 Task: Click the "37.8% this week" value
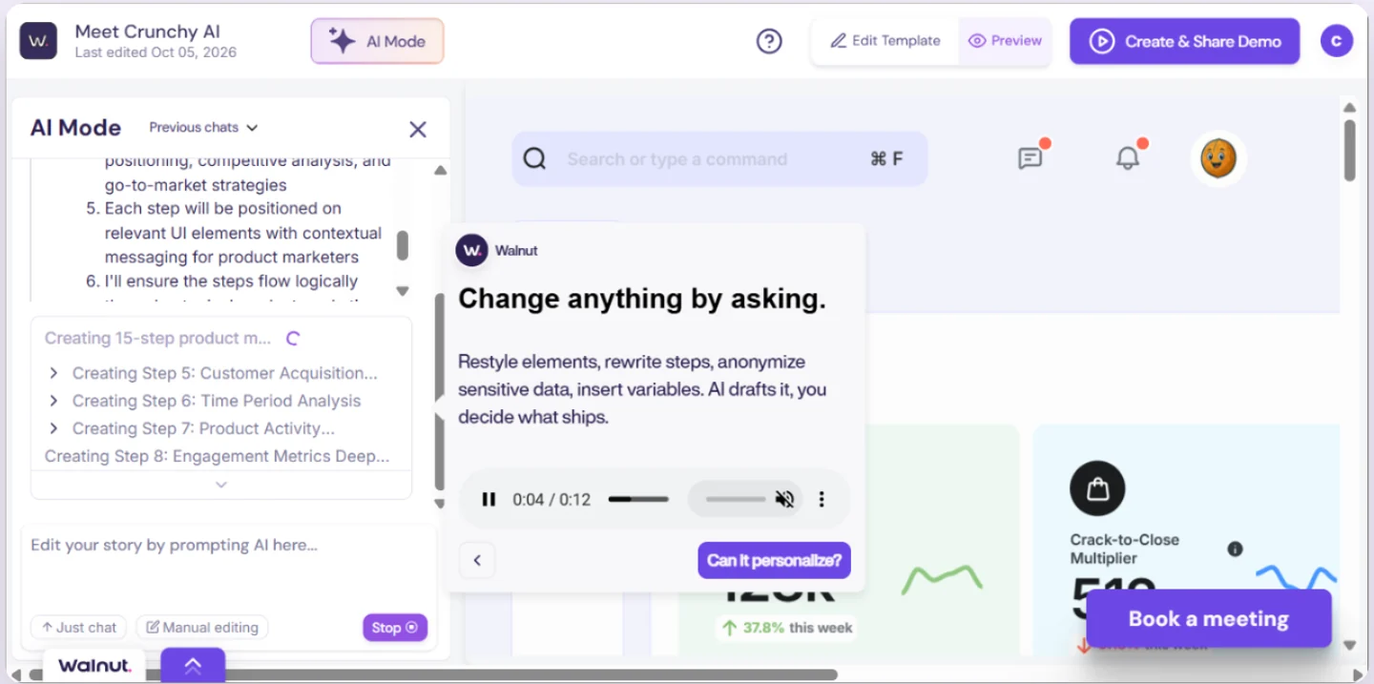click(788, 627)
